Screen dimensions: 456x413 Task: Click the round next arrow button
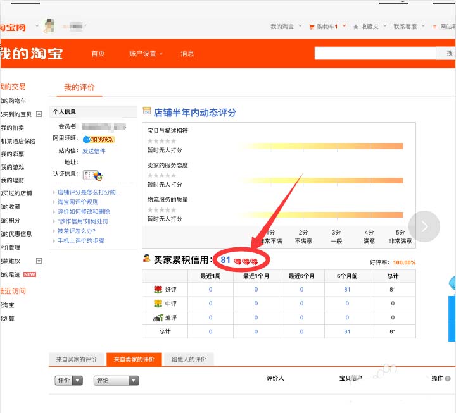coord(424,226)
